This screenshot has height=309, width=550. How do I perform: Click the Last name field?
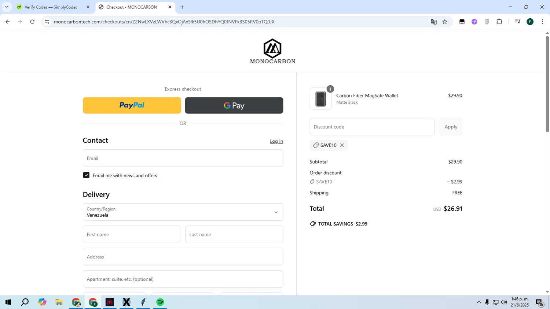(x=234, y=234)
